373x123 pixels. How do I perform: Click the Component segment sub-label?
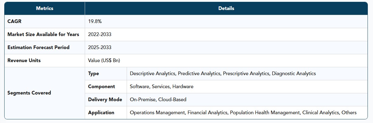coord(101,87)
